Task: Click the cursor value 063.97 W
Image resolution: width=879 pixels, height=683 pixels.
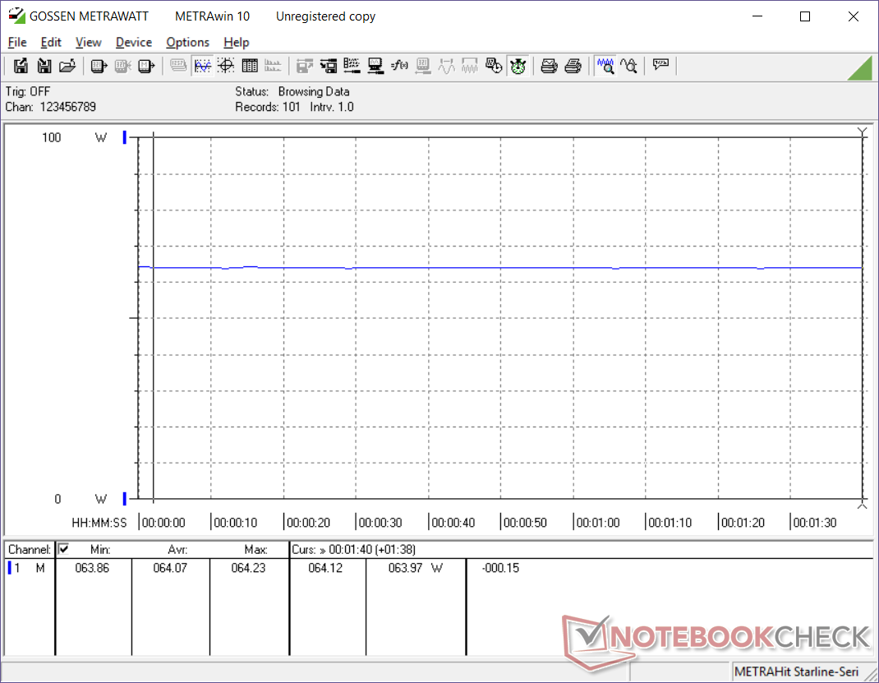Action: pos(415,568)
